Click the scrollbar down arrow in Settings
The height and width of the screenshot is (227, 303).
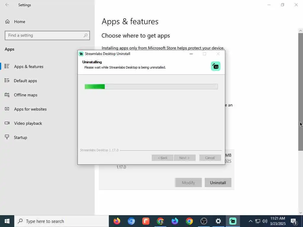301,213
